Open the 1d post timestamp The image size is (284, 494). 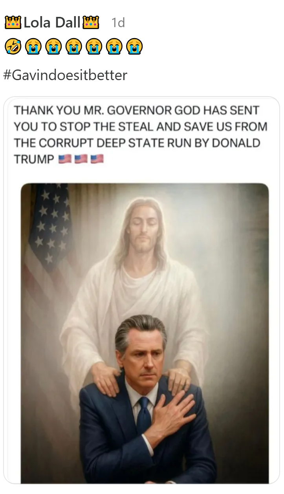(x=118, y=23)
